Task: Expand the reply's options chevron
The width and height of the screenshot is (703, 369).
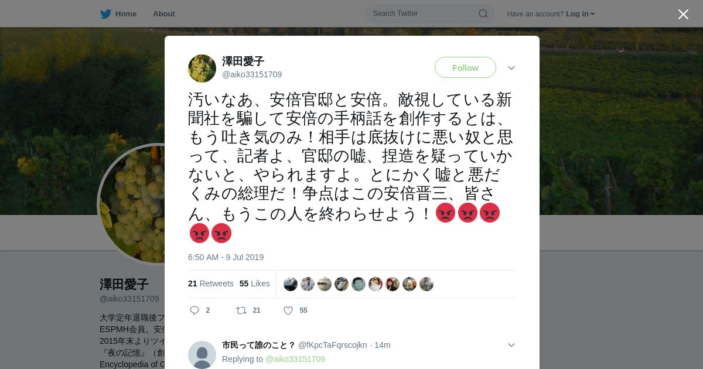Action: (511, 345)
